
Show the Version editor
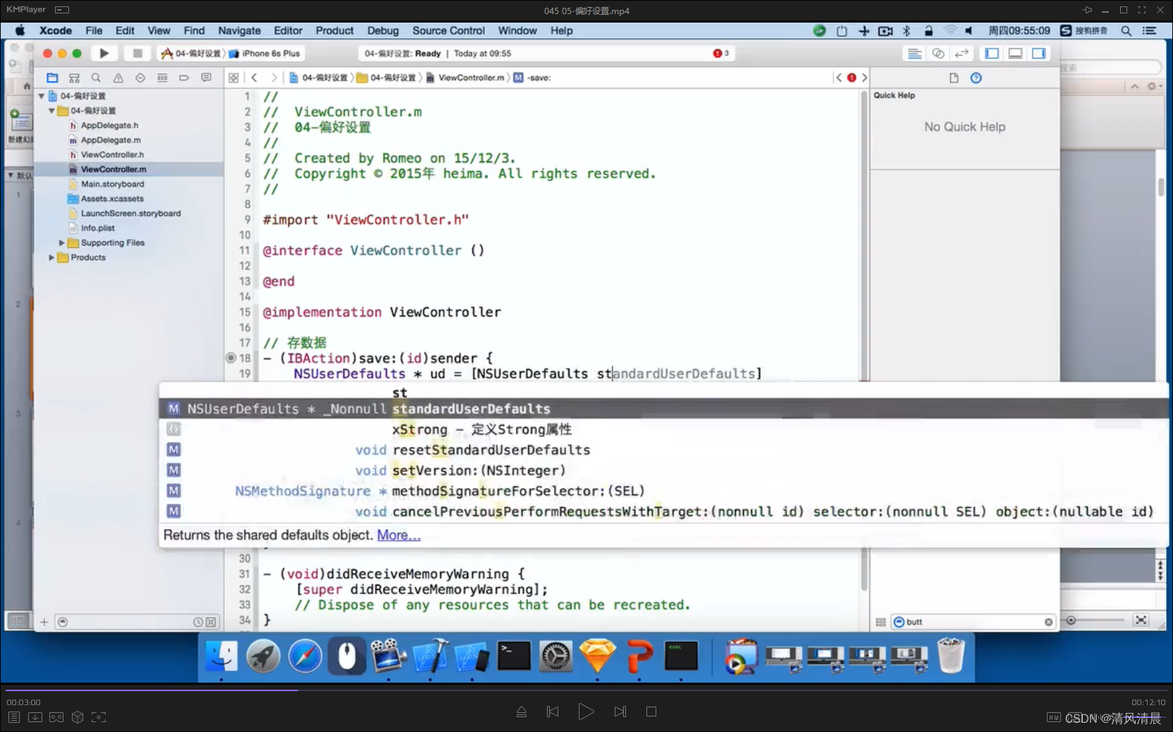tap(962, 54)
